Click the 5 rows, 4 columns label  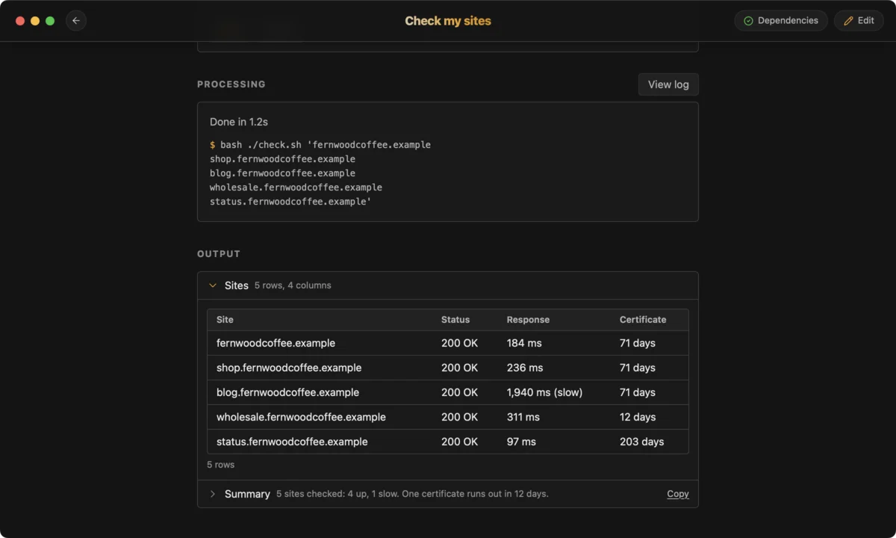(x=293, y=285)
